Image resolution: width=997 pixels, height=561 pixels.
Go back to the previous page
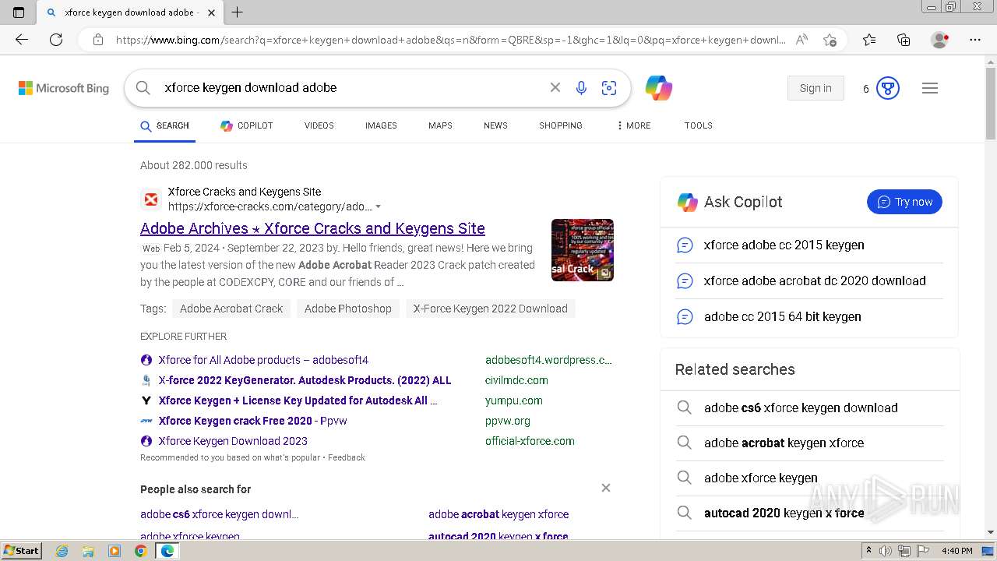tap(21, 40)
